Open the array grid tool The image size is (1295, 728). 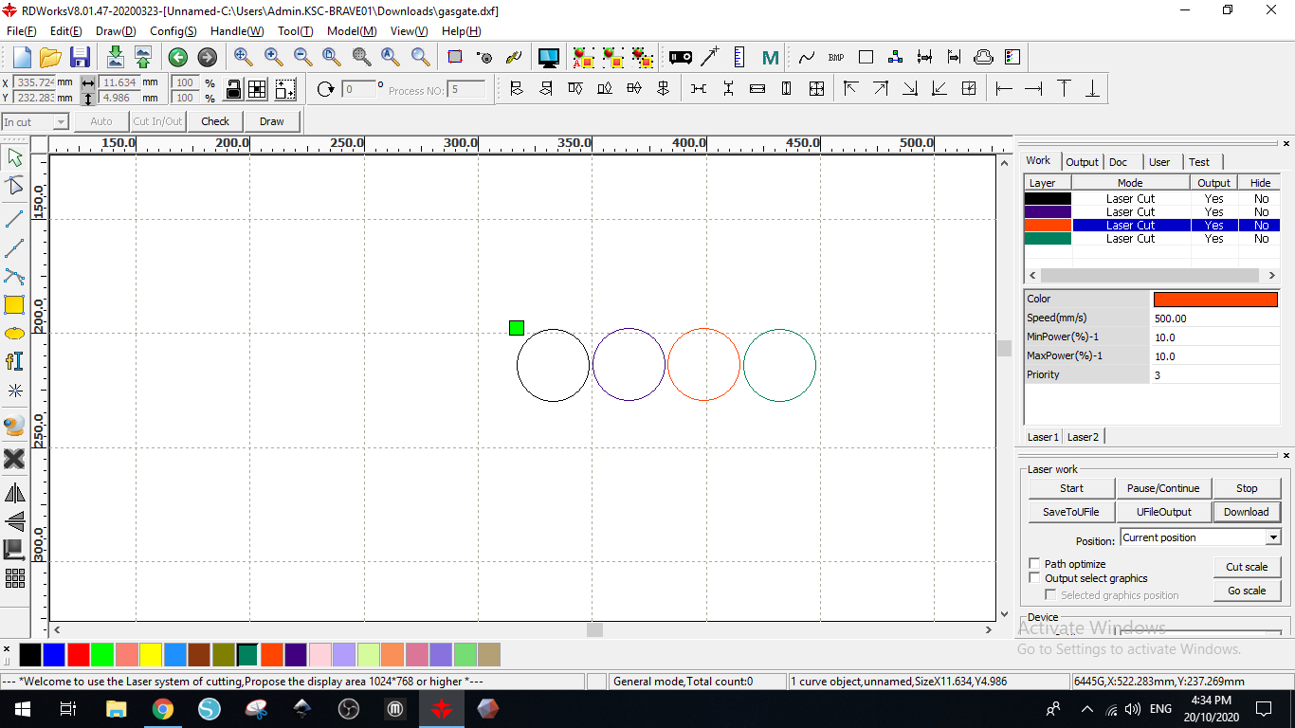tap(14, 577)
